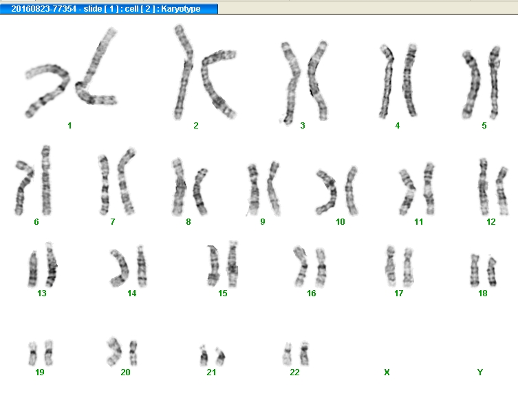Click the green label '15'
This screenshot has height=400, width=518.
point(223,293)
